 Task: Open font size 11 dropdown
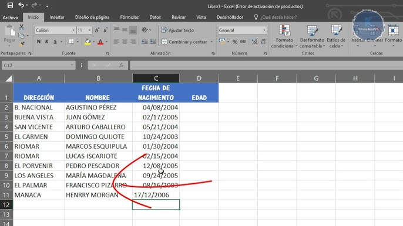[90, 30]
